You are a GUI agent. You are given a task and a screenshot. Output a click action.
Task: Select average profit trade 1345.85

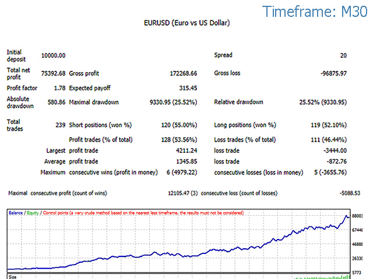186,162
